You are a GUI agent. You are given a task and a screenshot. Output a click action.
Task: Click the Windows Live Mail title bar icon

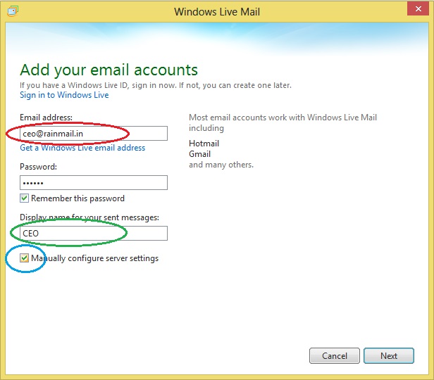click(x=13, y=11)
